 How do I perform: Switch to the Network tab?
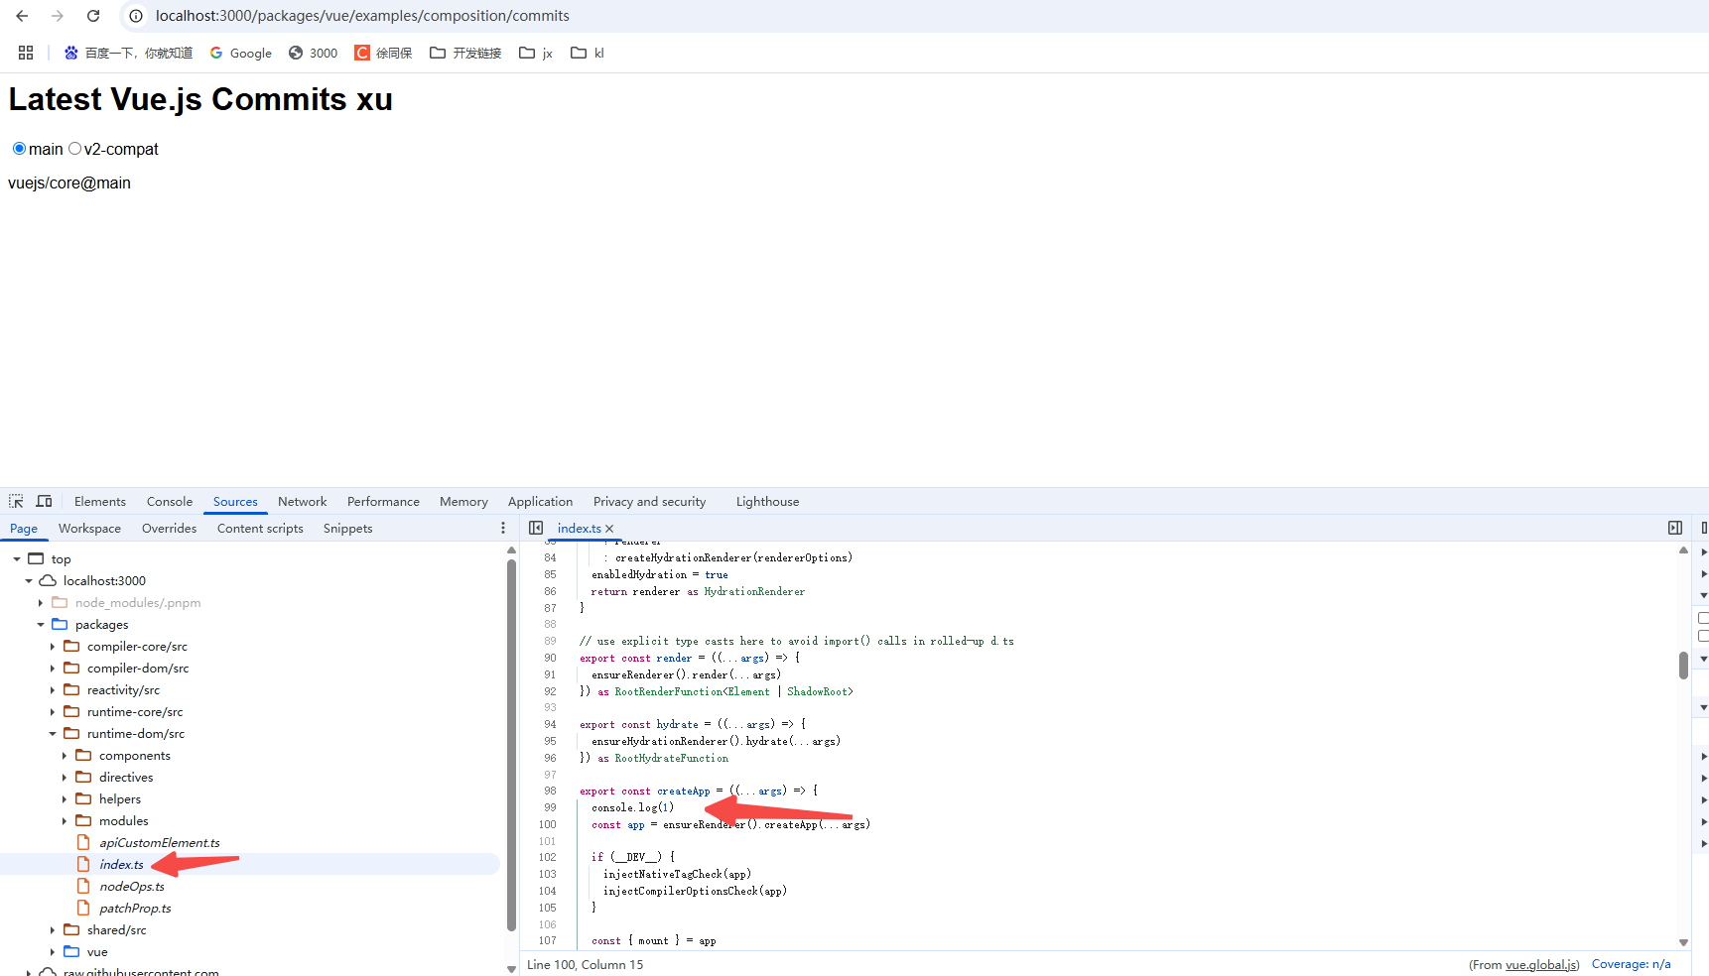coord(303,501)
